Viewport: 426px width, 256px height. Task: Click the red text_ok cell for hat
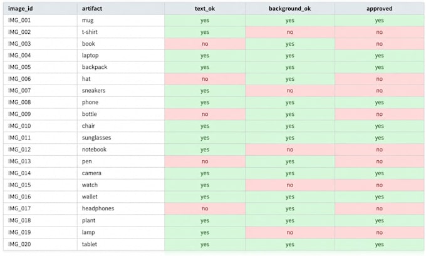tap(205, 79)
